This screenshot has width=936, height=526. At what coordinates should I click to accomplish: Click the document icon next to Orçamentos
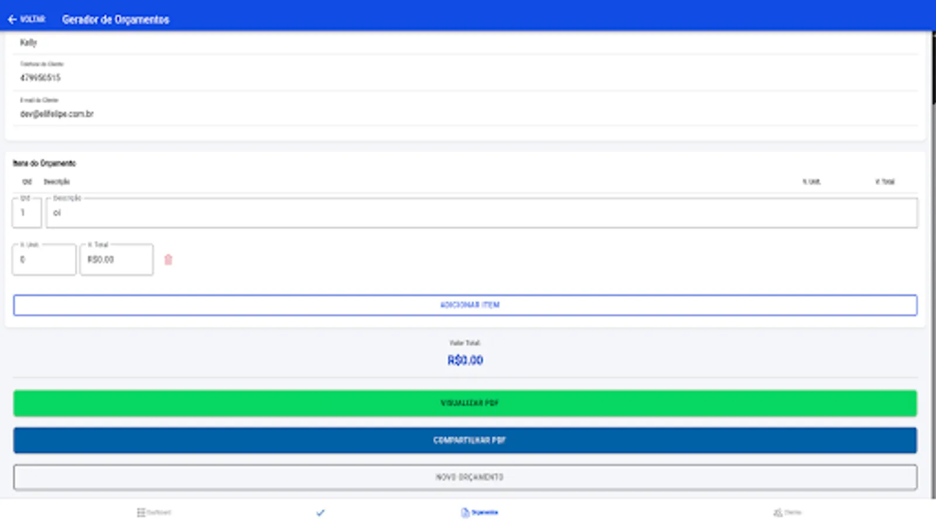[x=464, y=512]
